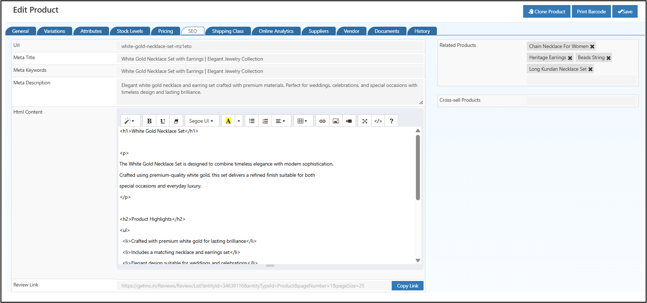Click the editor bottom resize handle
Screen dimensions: 647x303
(x=270, y=266)
